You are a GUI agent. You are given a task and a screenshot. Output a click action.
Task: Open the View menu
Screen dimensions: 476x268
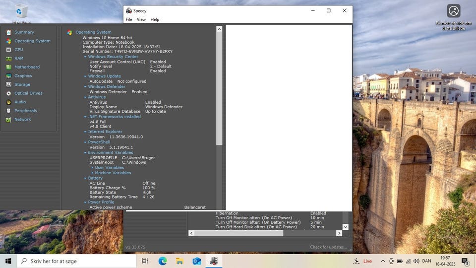click(141, 19)
